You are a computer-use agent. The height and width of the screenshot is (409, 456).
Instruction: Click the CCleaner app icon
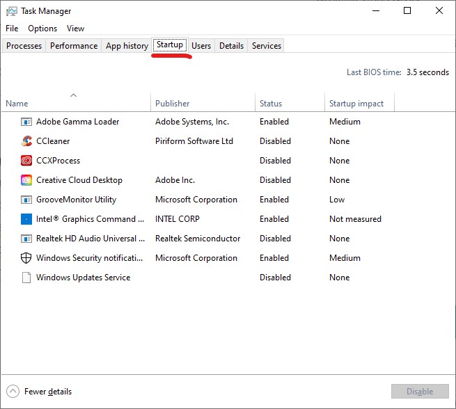pos(26,141)
